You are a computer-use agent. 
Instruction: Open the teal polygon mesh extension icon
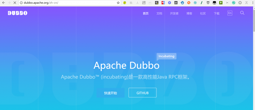[195, 3]
